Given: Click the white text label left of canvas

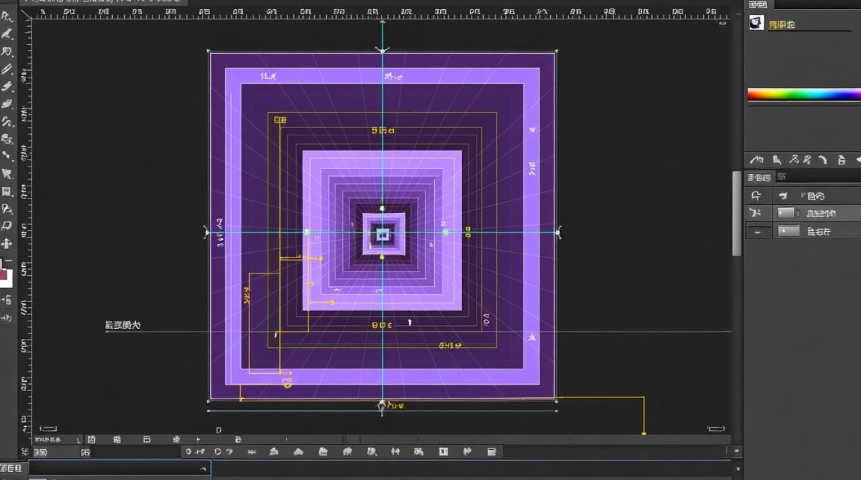Looking at the screenshot, I should tap(122, 326).
